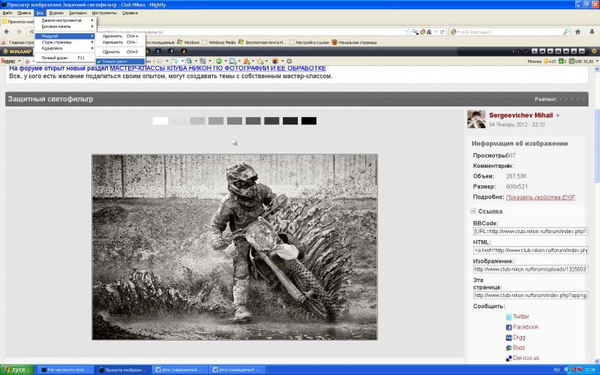Open the master-classes forum section link
This screenshot has height=375, width=600.
click(x=217, y=68)
